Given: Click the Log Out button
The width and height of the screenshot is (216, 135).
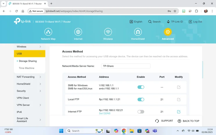Looking at the screenshot, I should click(195, 22).
